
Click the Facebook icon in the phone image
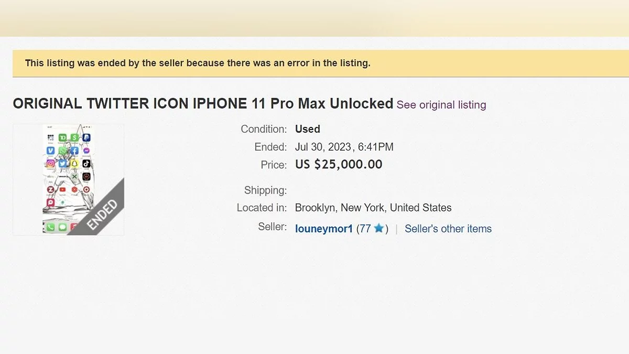[x=74, y=151]
